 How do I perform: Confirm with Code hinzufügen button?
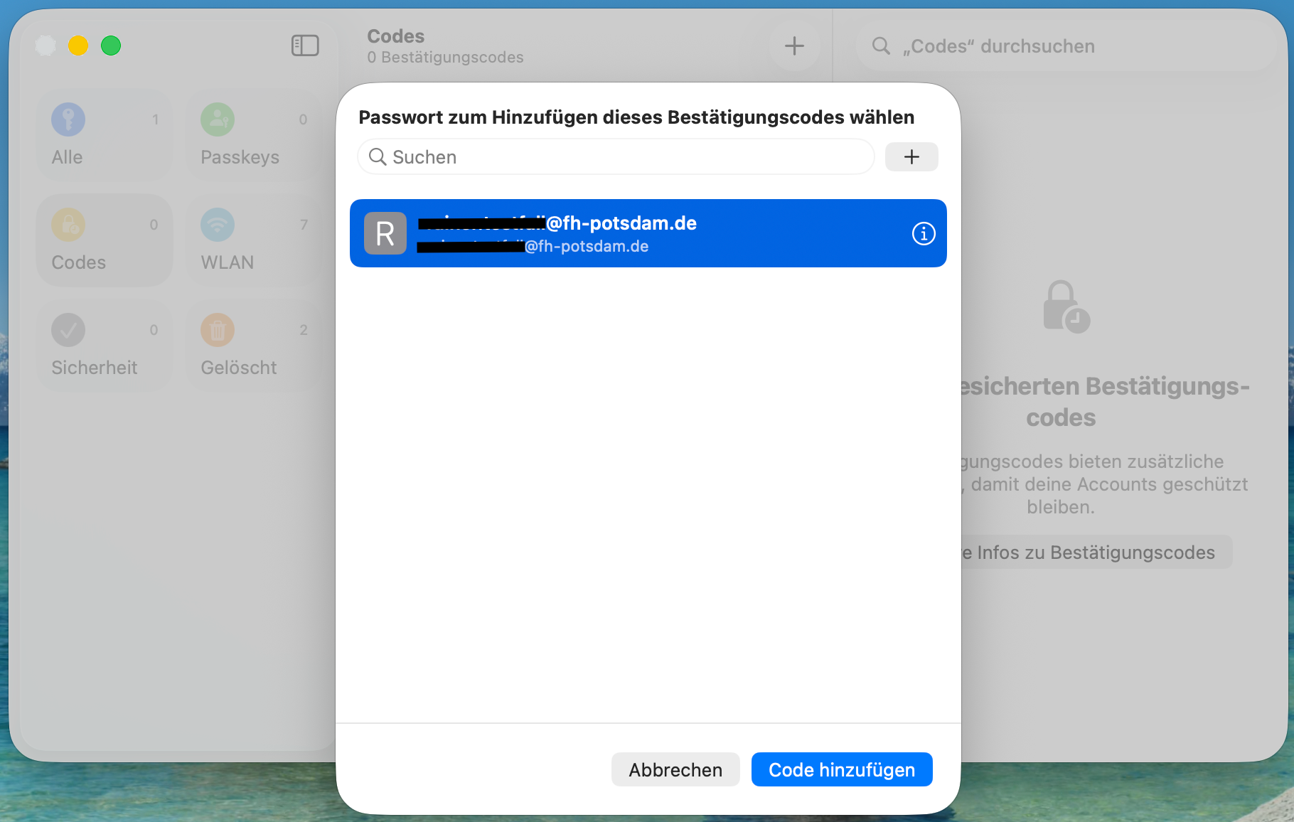point(841,769)
